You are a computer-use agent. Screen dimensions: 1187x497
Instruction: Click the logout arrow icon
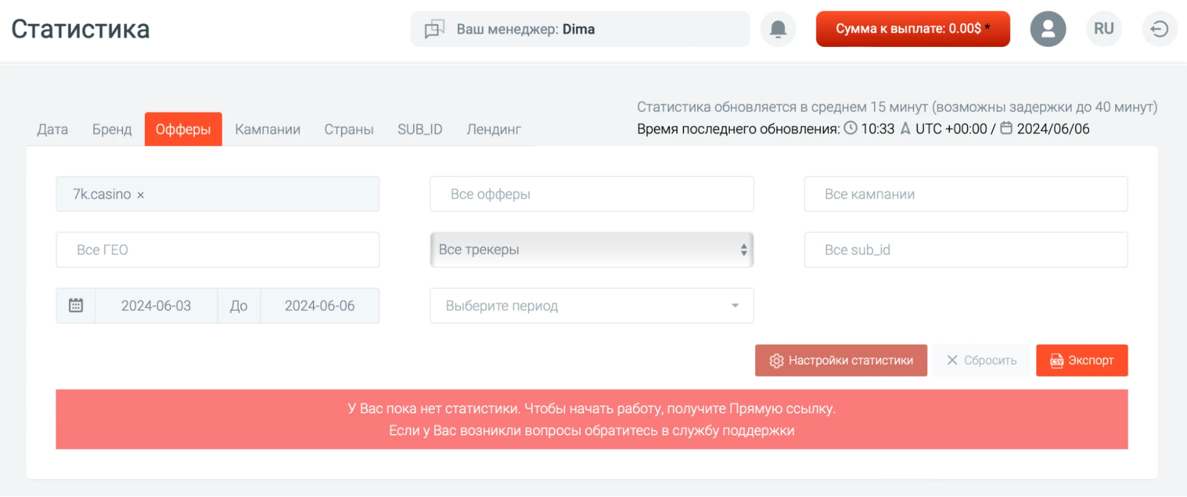(1160, 29)
